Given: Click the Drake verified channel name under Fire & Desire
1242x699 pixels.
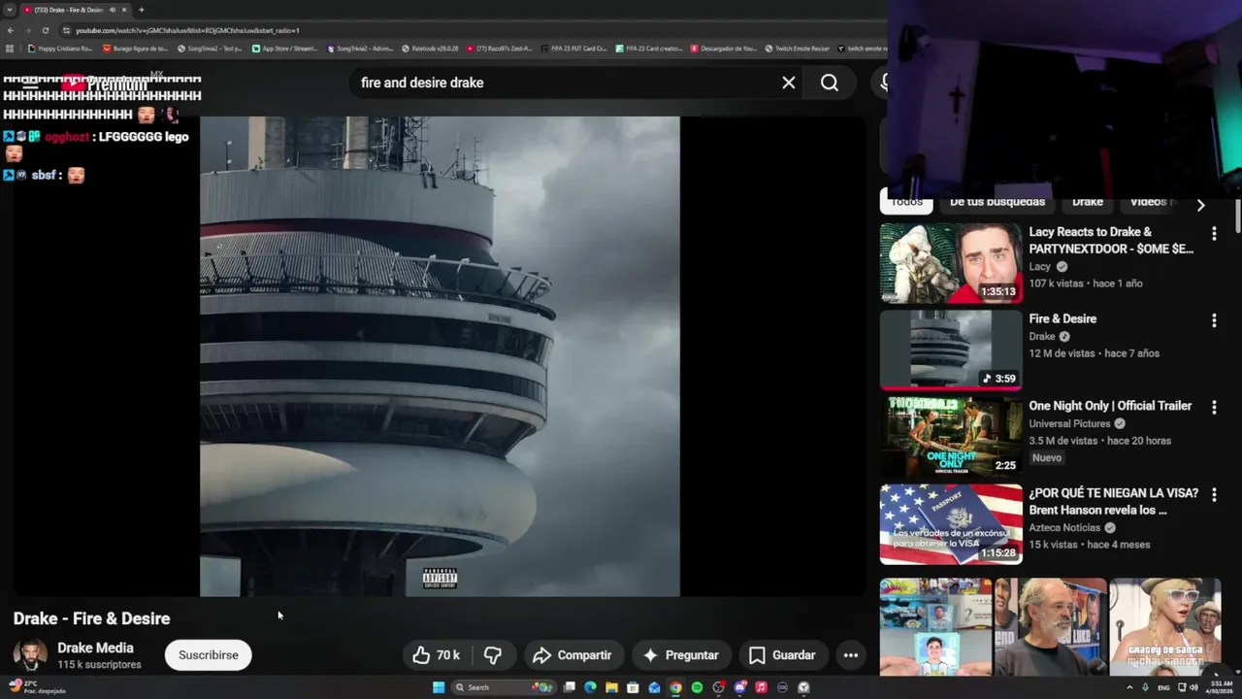Looking at the screenshot, I should coord(1042,337).
